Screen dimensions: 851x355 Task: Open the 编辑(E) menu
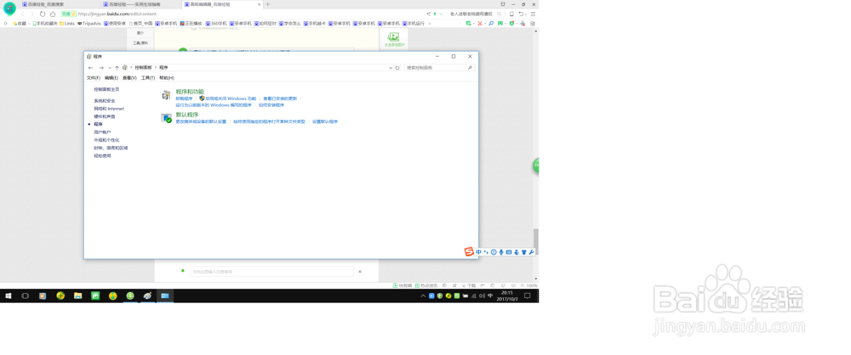(111, 78)
